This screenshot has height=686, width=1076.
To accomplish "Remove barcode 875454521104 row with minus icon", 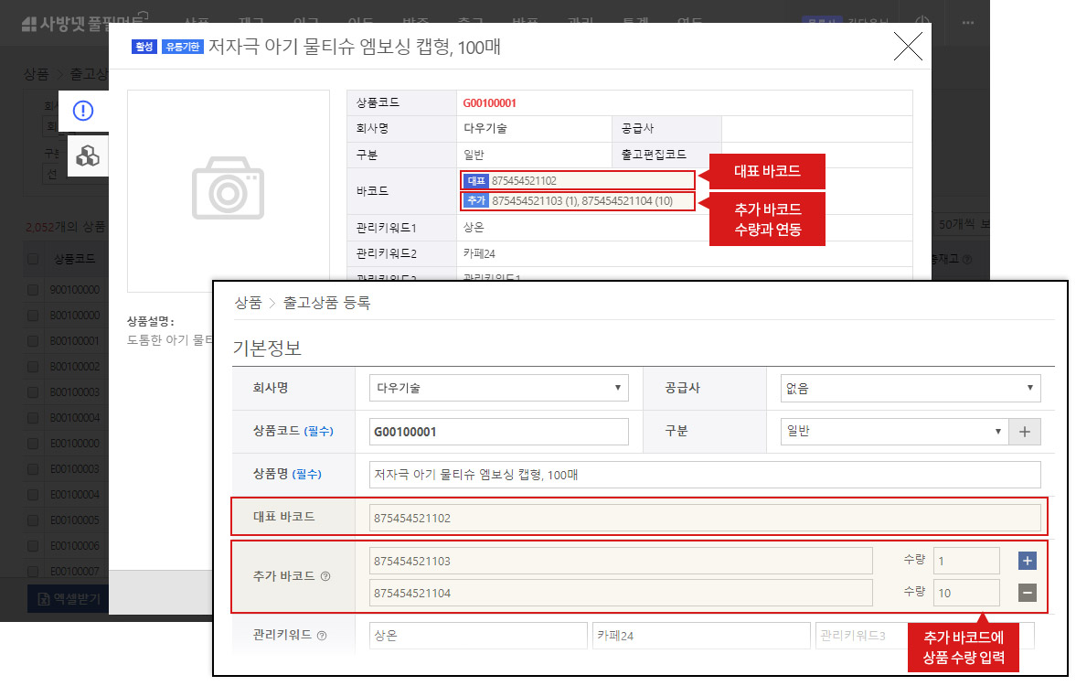I will click(1027, 593).
